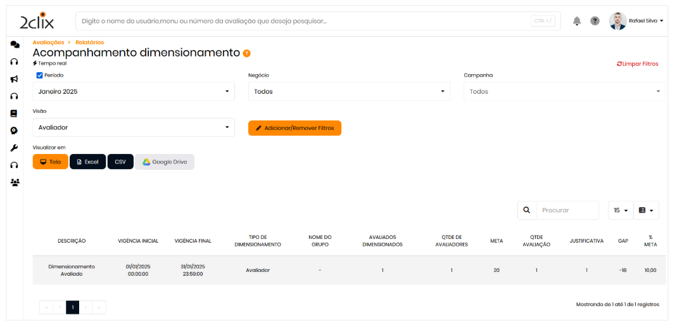This screenshot has width=677, height=327.
Task: Click the Limpar Filtros link
Action: [x=637, y=64]
